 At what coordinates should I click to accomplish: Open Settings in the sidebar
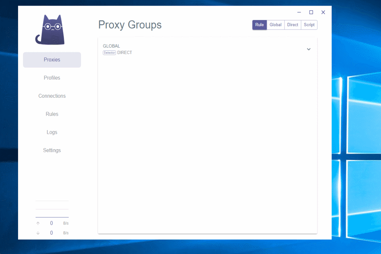pyautogui.click(x=52, y=150)
